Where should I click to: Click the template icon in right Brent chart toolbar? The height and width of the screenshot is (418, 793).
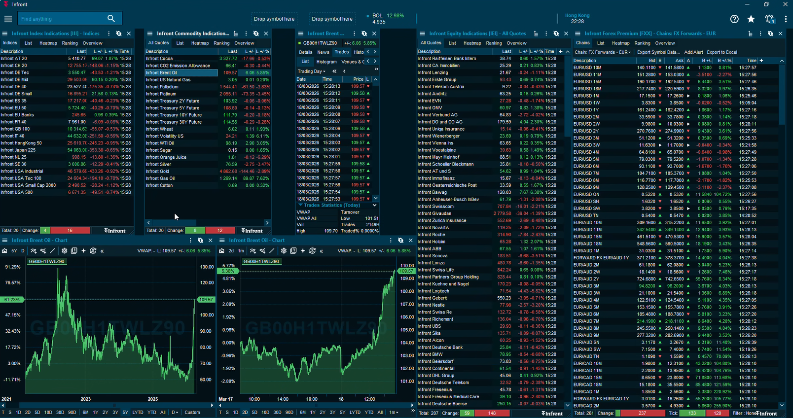coord(293,251)
